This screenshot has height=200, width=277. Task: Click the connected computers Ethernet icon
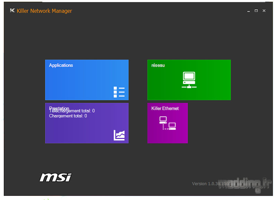168,123
